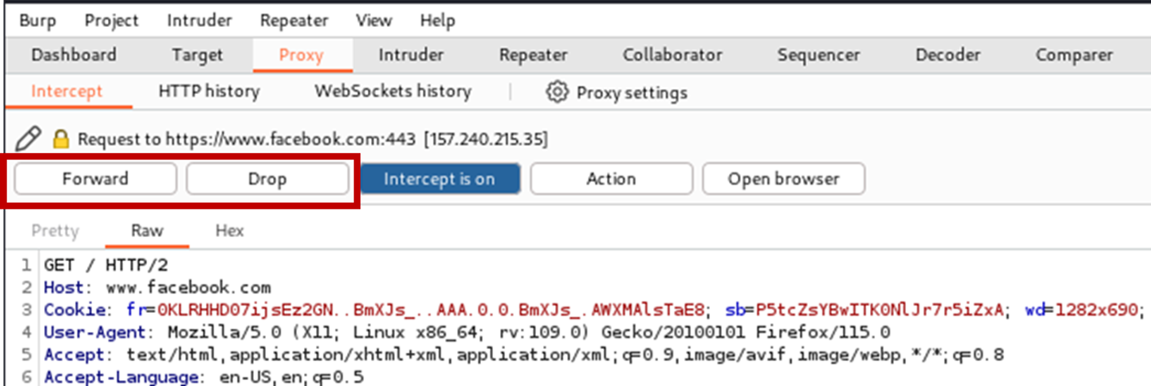Open the Decoder tab

coord(948,55)
